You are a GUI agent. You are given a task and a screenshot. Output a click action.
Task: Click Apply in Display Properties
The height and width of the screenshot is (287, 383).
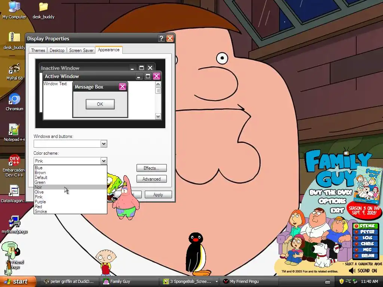tap(158, 194)
